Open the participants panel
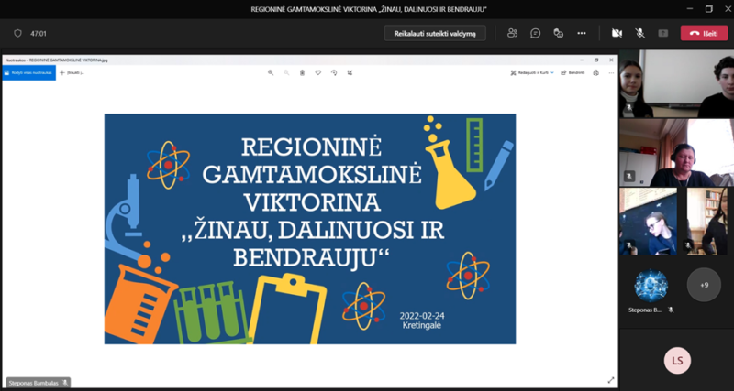734x391 pixels. click(x=513, y=33)
